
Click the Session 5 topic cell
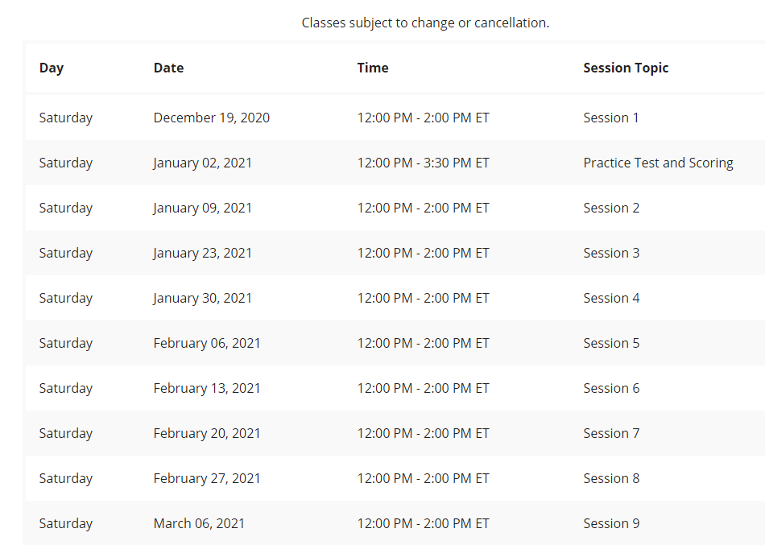(611, 343)
